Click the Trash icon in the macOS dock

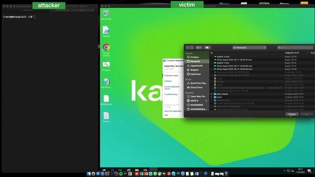point(226,174)
